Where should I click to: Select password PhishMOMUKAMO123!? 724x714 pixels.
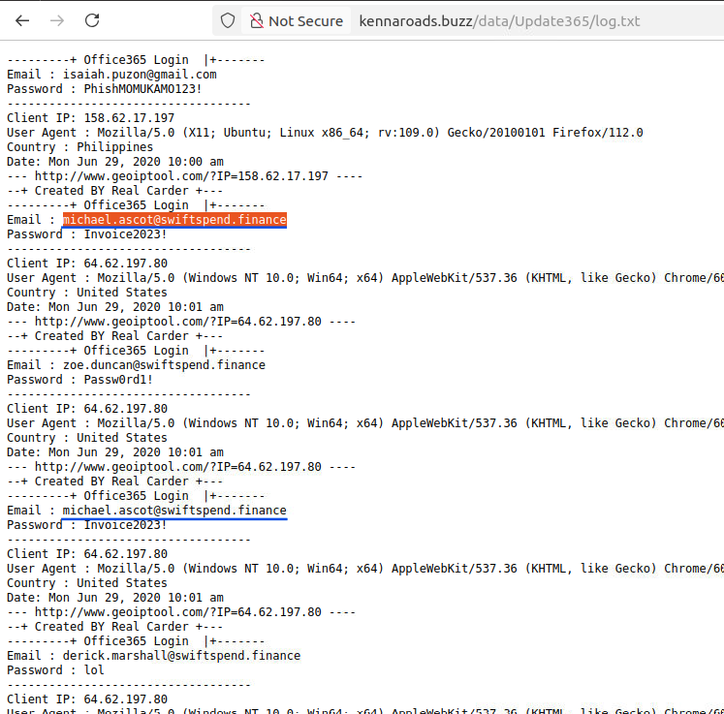click(x=142, y=88)
